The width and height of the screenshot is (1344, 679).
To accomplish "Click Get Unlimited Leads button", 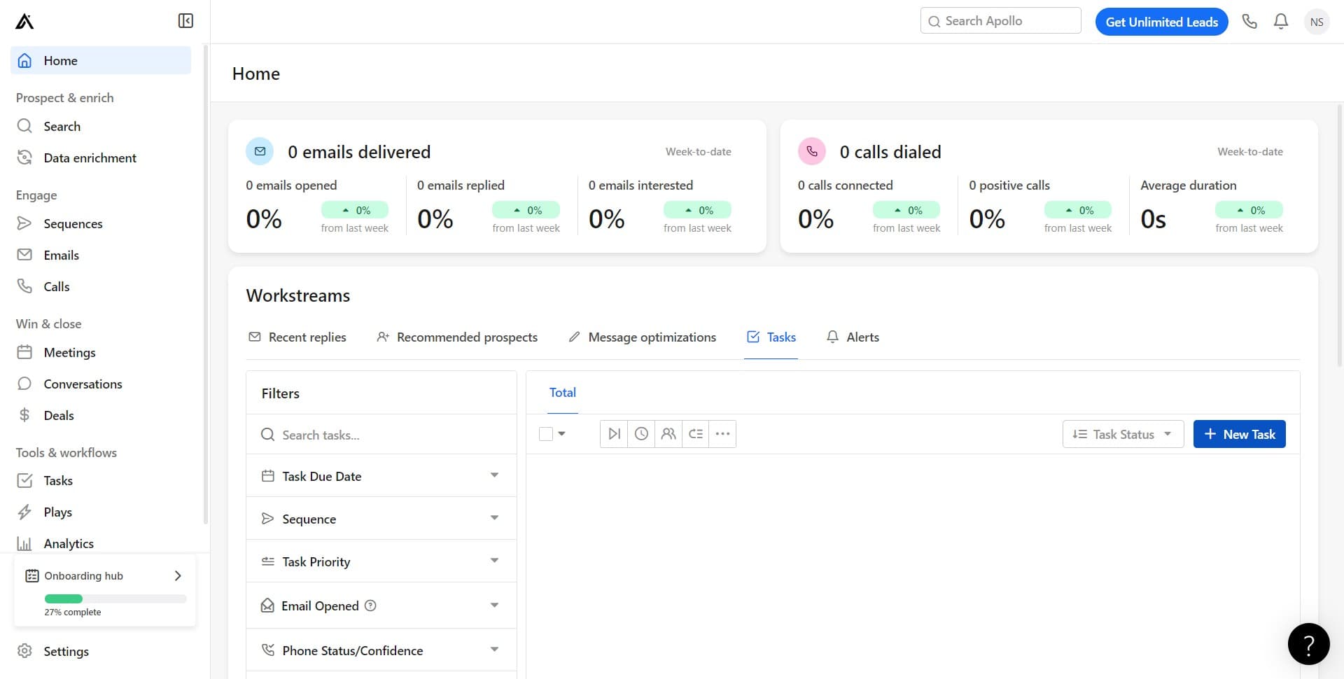I will (x=1161, y=22).
